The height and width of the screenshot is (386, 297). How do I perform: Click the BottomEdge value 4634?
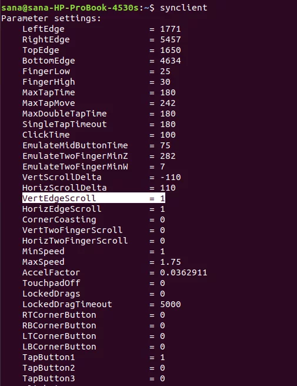tap(171, 61)
